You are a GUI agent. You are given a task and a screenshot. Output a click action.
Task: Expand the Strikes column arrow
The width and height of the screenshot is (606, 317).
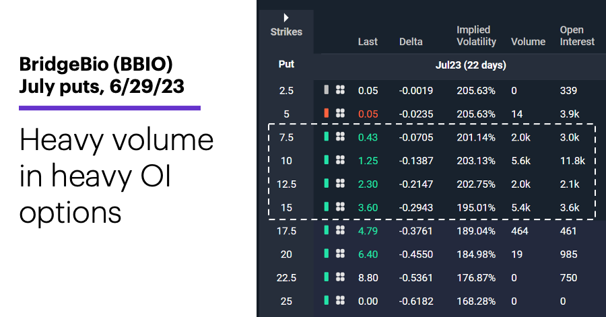(x=286, y=17)
